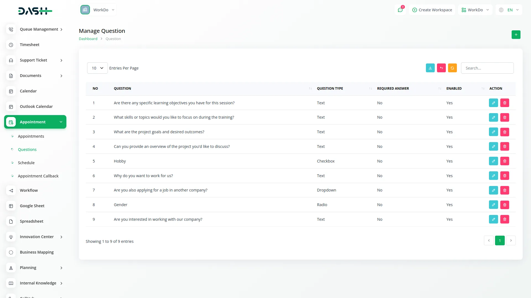The height and width of the screenshot is (298, 531).
Task: Delete the Gender question row
Action: [504, 205]
